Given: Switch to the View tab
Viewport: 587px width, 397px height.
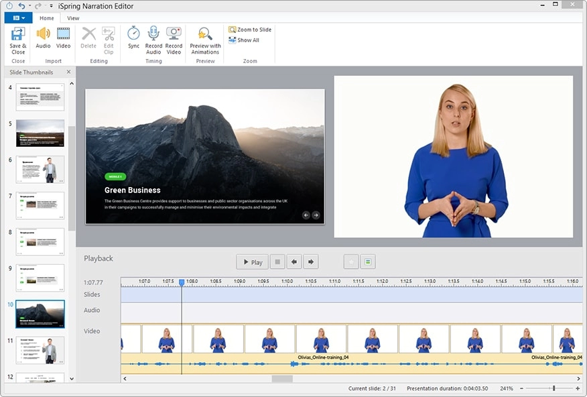Looking at the screenshot, I should pyautogui.click(x=73, y=18).
